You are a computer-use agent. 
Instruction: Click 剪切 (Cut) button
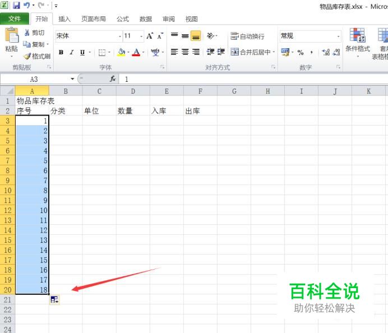point(35,33)
